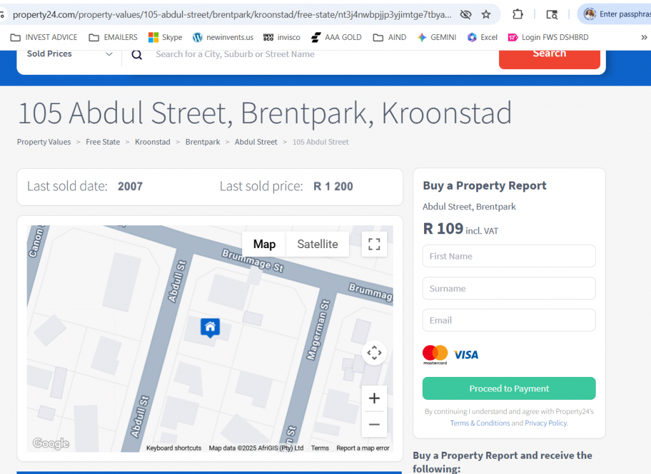Click the First Name input field

click(509, 256)
